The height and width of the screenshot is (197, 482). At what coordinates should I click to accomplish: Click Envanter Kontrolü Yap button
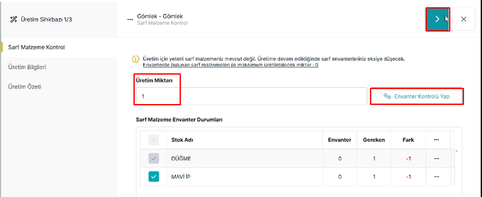click(417, 96)
